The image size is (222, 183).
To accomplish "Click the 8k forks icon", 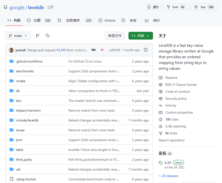I will 161,133.
